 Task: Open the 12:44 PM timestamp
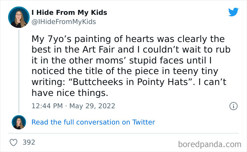[x=47, y=106]
